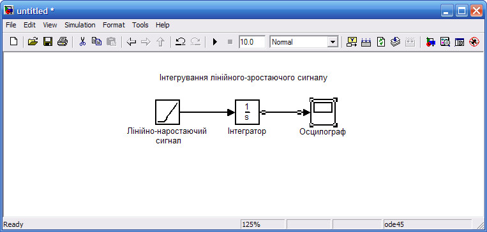Click the Осцилограф block label
This screenshot has width=487, height=232.
tap(323, 132)
